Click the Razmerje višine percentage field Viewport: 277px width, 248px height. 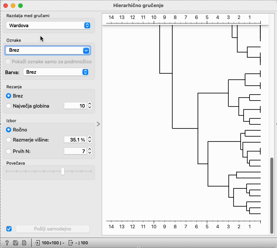75,140
